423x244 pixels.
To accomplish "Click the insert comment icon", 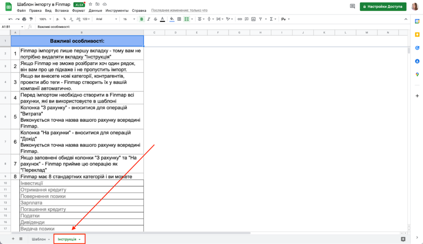I will pos(247,19).
